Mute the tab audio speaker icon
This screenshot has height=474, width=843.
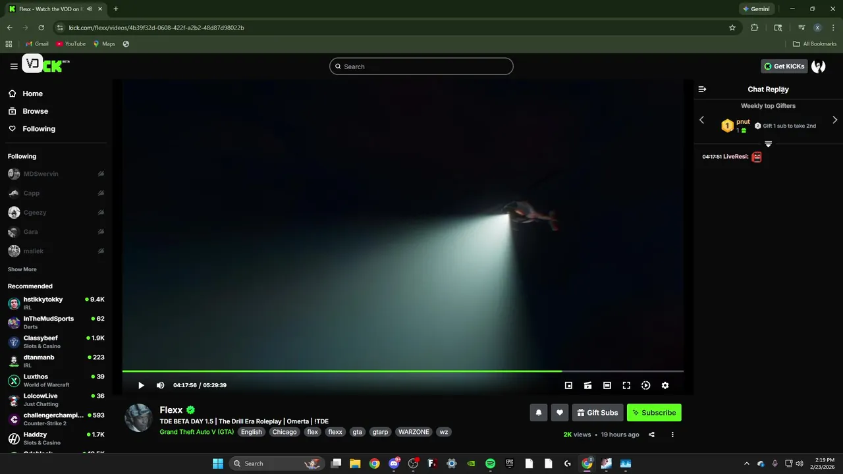tap(90, 9)
